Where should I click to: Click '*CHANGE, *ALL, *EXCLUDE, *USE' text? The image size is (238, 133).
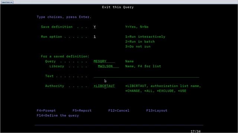click(156, 91)
